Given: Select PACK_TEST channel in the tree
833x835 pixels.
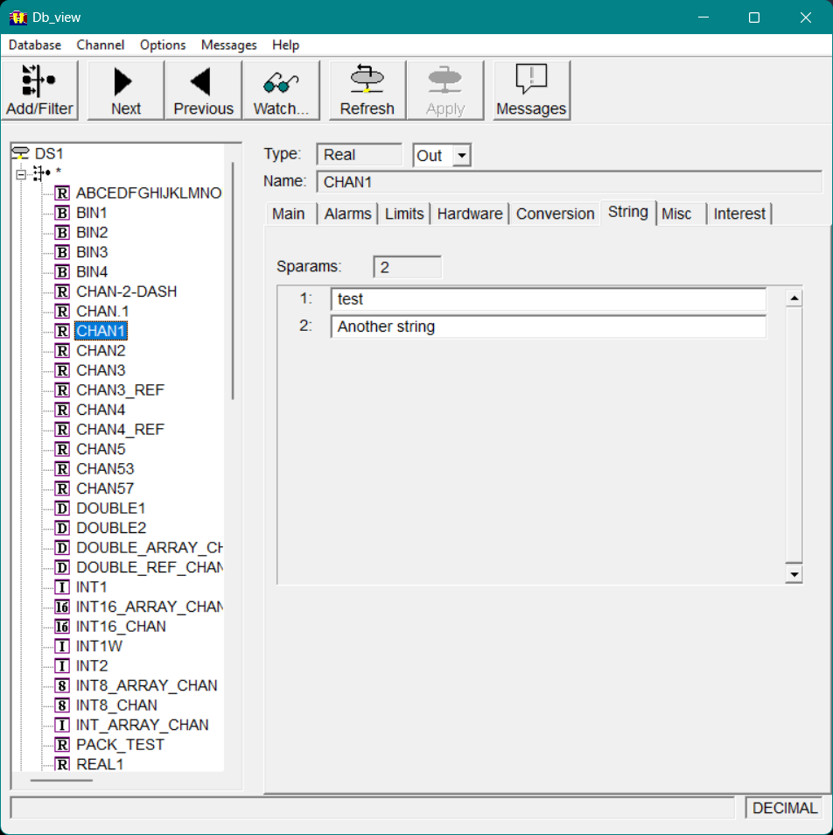Looking at the screenshot, I should tap(120, 745).
